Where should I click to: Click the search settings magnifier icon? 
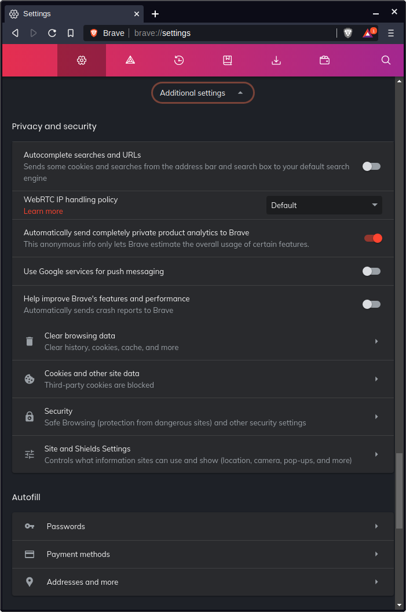point(386,60)
